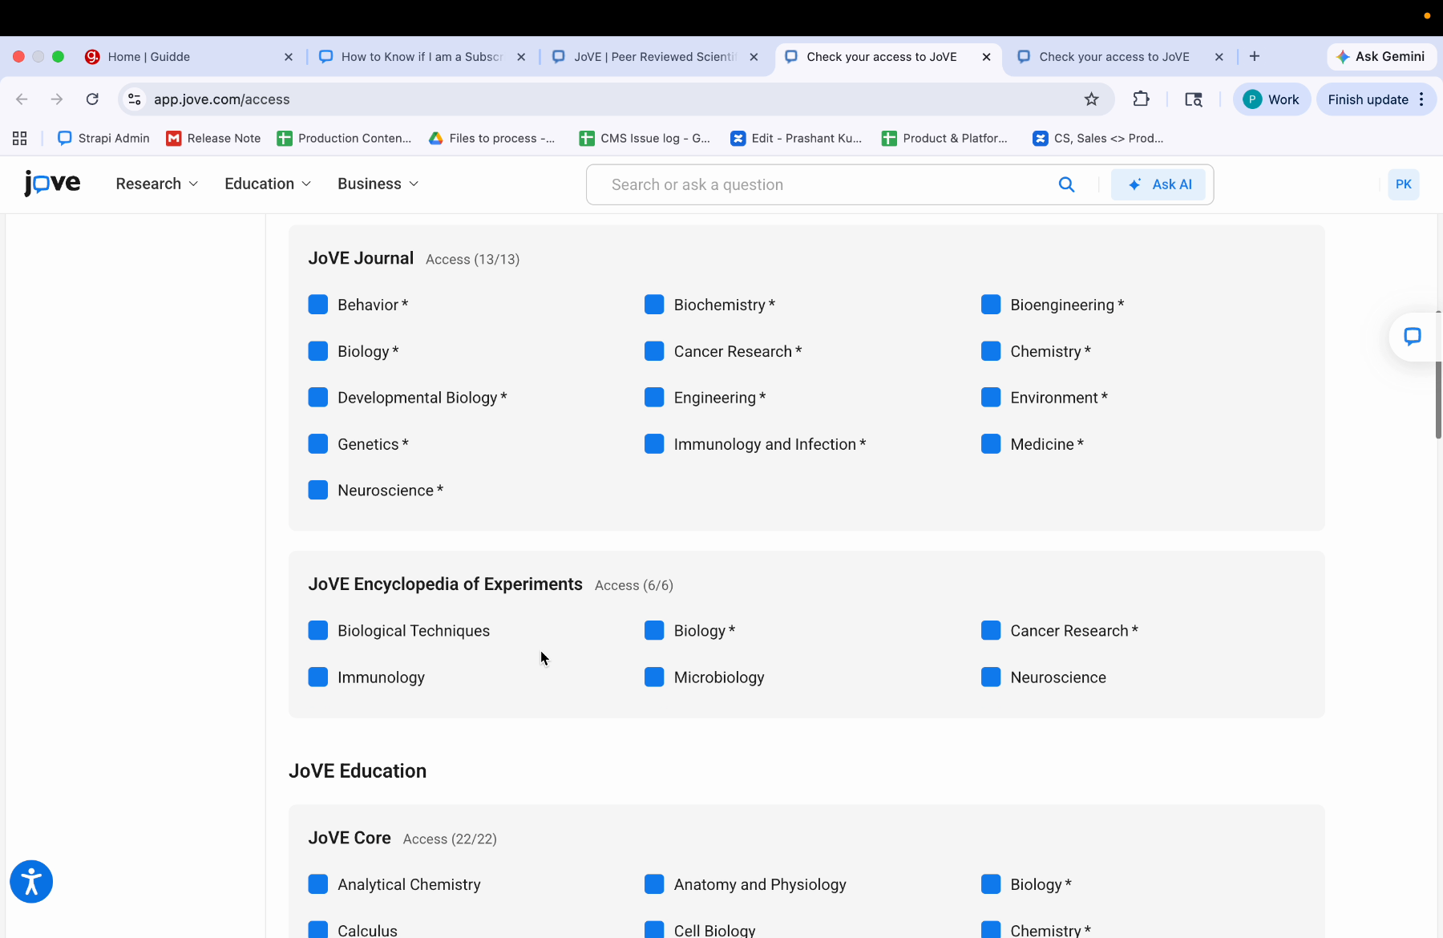Click the "Access (6/6)" label
Viewport: 1443px width, 938px height.
[x=634, y=586]
